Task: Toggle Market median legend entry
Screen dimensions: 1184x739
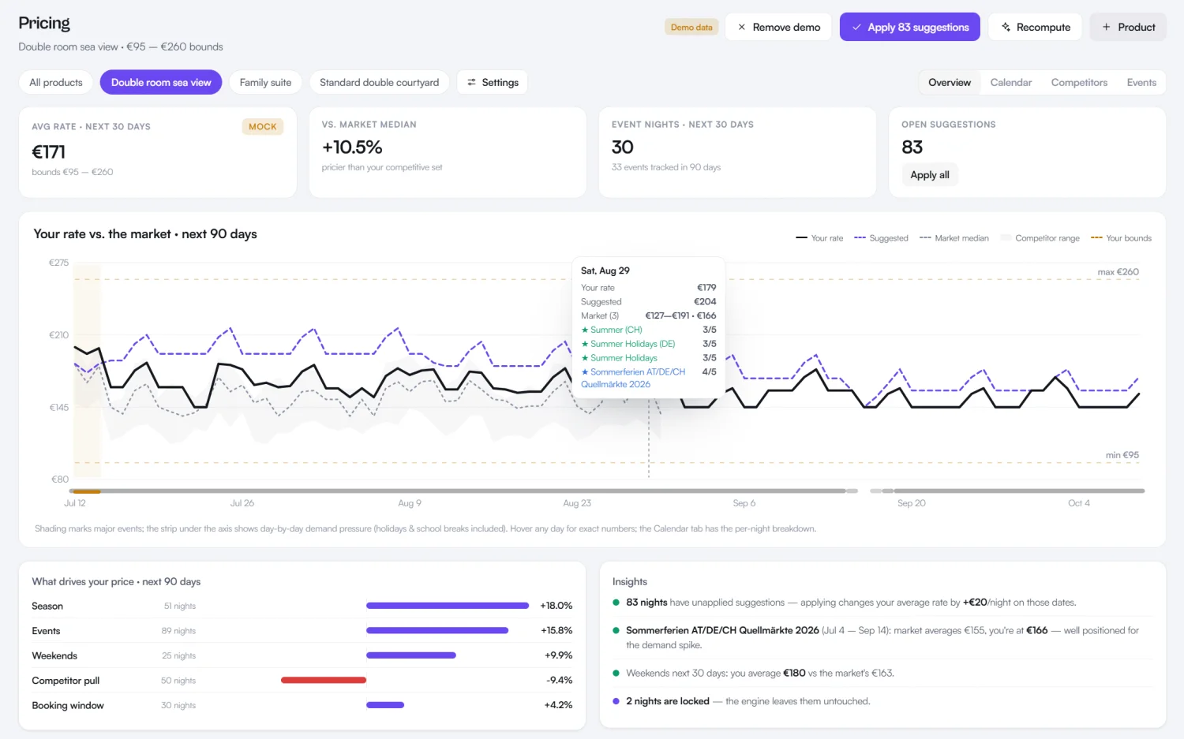Action: point(954,238)
